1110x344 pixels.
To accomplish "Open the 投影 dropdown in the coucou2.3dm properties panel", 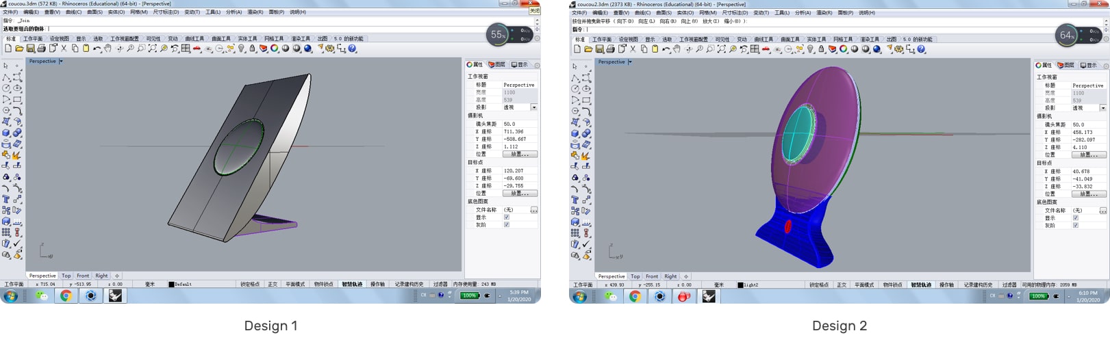I will (x=1103, y=108).
